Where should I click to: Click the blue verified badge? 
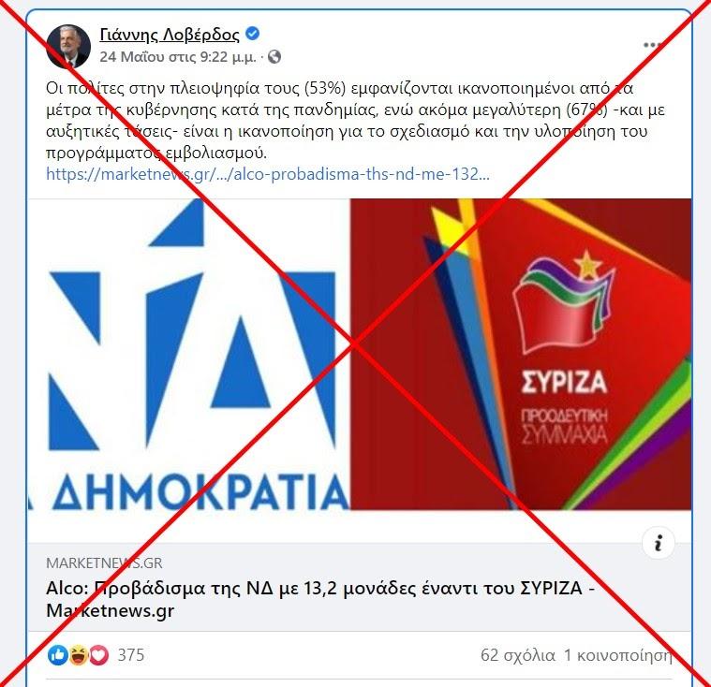[253, 34]
